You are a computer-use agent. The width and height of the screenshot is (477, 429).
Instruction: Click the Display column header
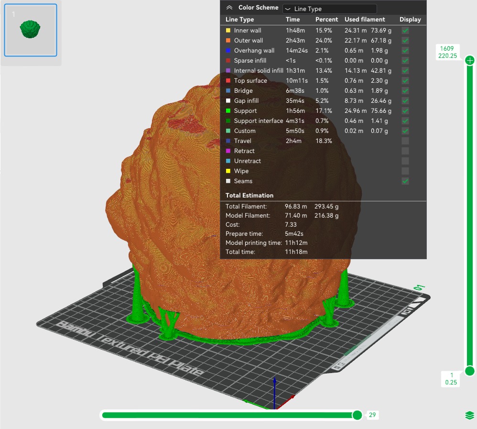(x=410, y=20)
